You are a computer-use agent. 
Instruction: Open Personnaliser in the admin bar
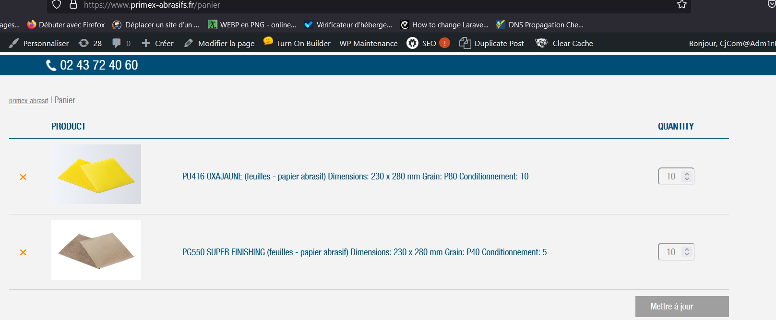coord(39,43)
